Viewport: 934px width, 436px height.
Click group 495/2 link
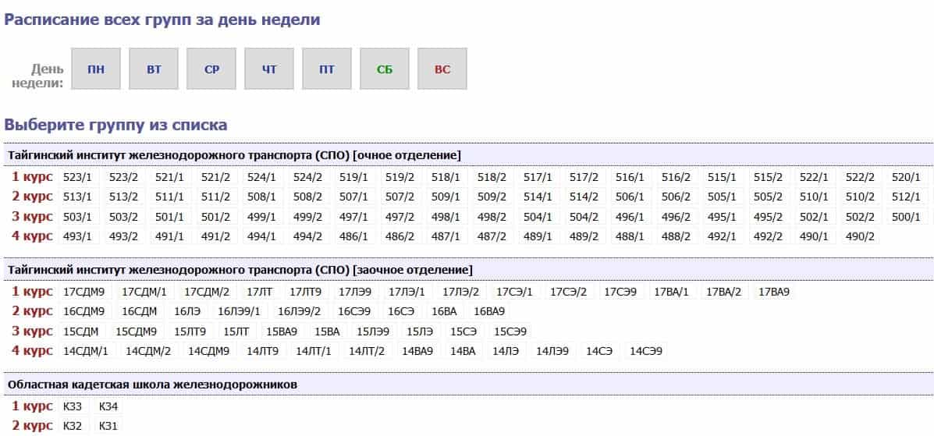click(x=769, y=217)
